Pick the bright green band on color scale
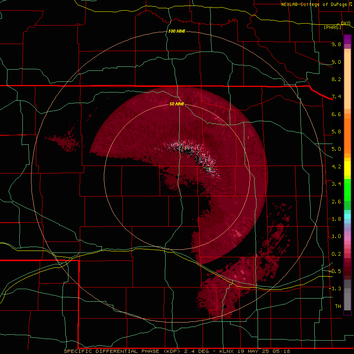 pyautogui.click(x=347, y=190)
